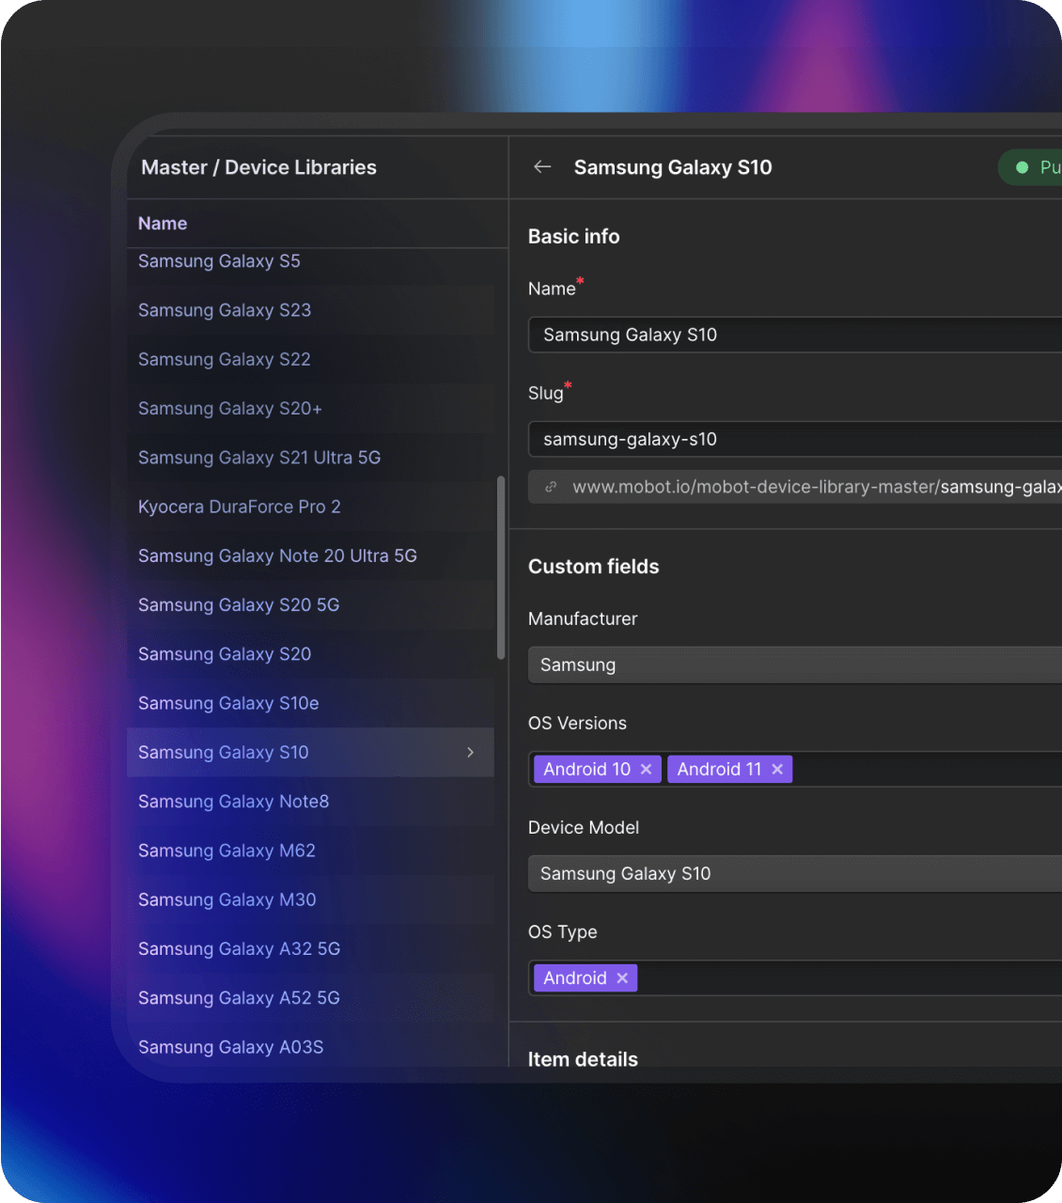Sort by the Name column header
The image size is (1062, 1203).
(x=163, y=224)
